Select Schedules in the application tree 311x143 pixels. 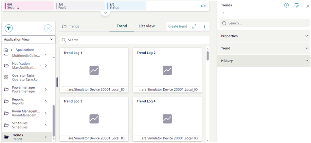pos(20,125)
